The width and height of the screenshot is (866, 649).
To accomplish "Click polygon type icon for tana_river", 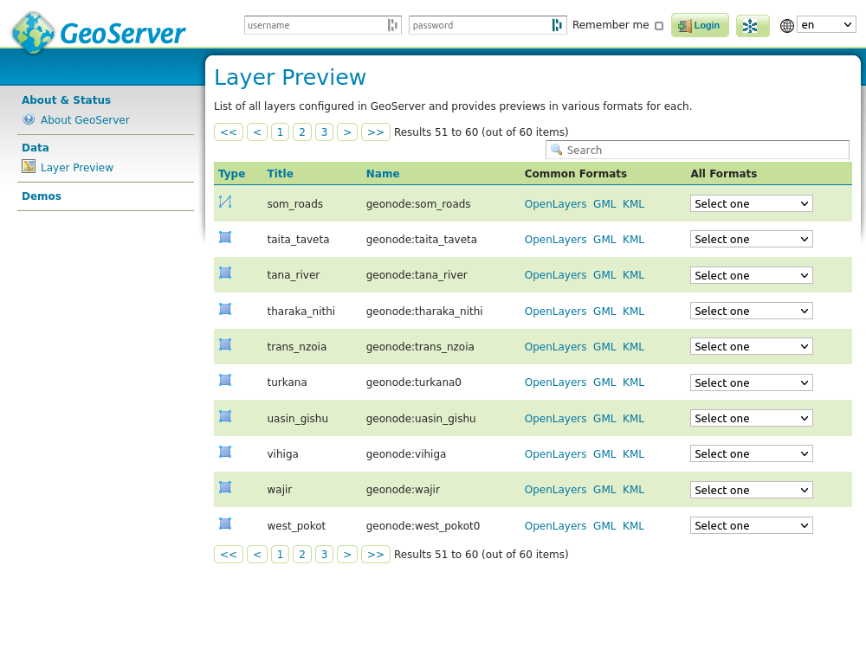I will click(x=225, y=273).
